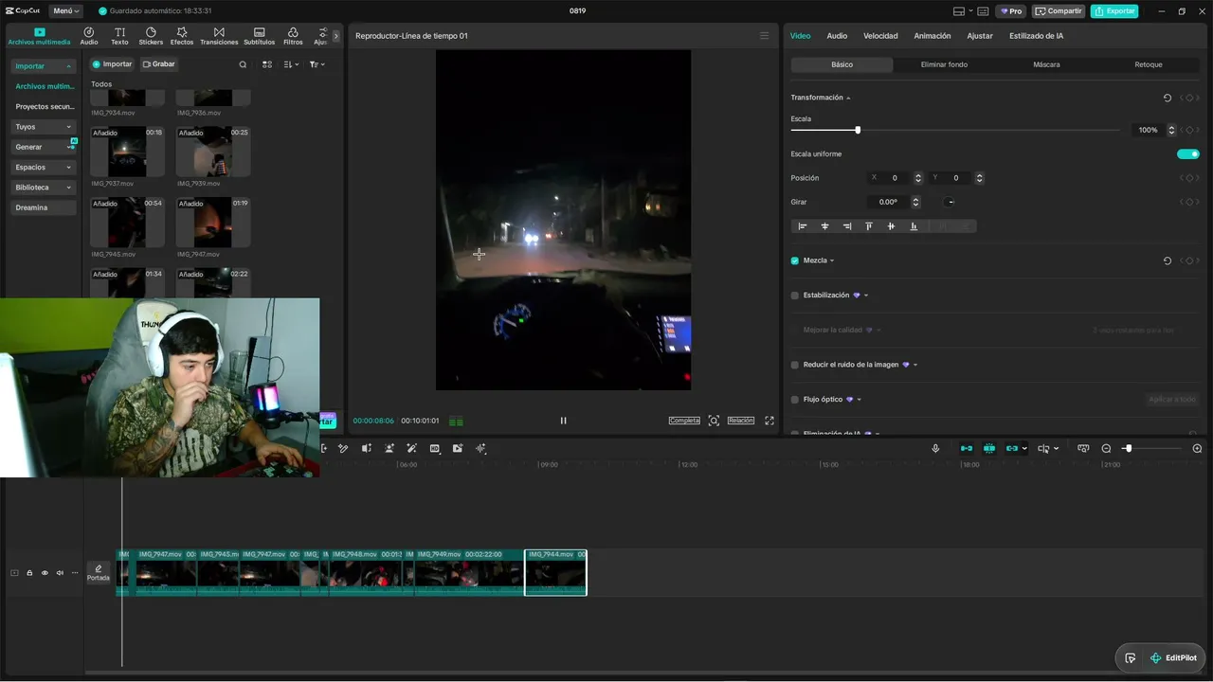Pause the video playback
This screenshot has height=682, width=1213.
pos(563,421)
